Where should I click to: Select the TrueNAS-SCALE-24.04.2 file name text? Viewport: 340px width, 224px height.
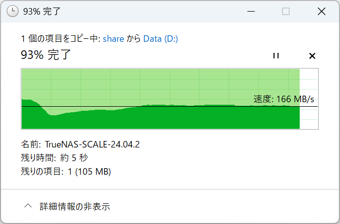click(92, 144)
